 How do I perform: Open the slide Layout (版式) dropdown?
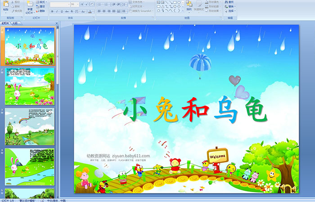point(41,2)
